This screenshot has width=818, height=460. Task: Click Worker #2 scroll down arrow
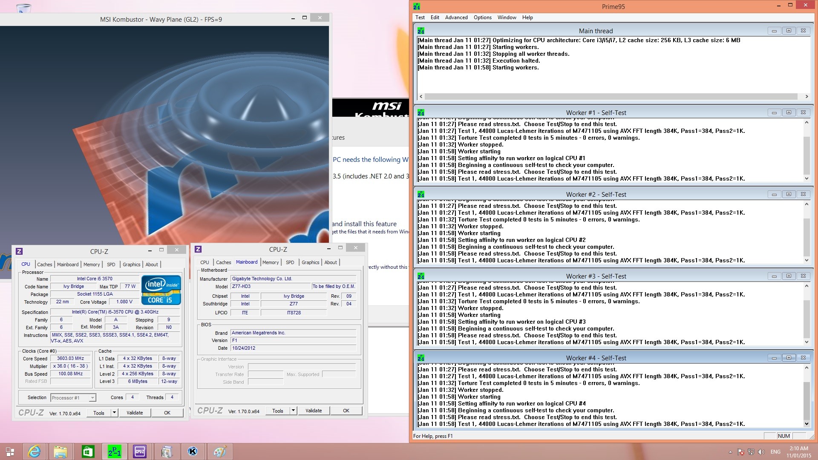pyautogui.click(x=806, y=260)
